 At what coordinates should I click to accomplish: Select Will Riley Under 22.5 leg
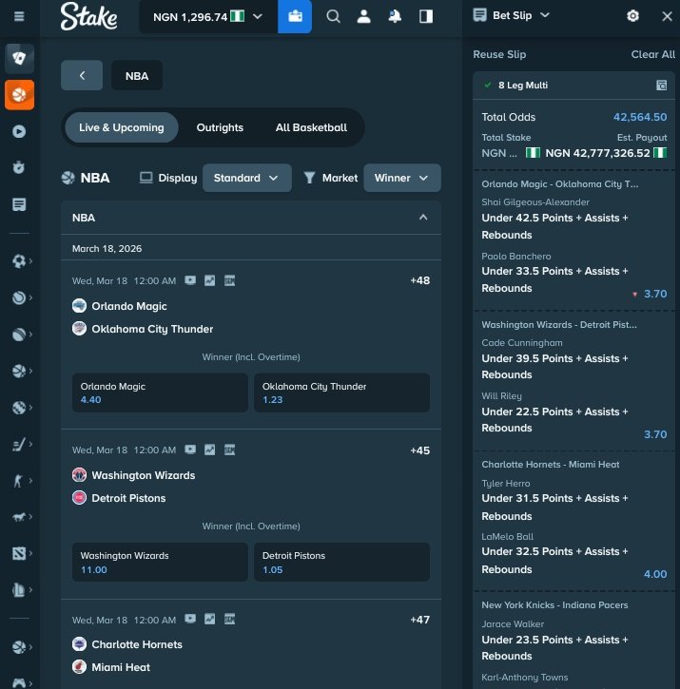click(x=554, y=420)
